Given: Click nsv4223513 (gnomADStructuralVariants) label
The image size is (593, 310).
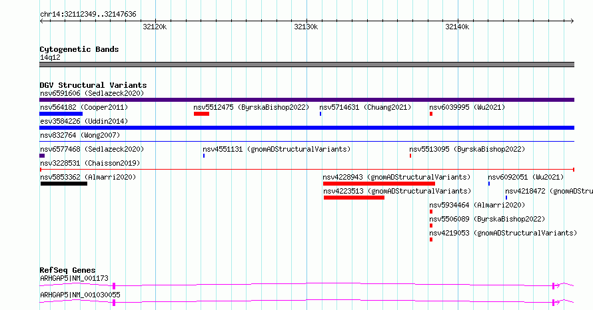Looking at the screenshot, I should 397,191.
